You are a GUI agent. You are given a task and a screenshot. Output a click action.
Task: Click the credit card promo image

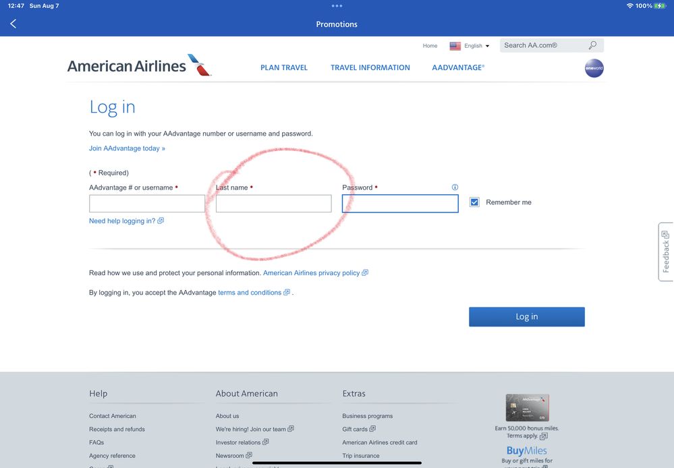pyautogui.click(x=527, y=408)
